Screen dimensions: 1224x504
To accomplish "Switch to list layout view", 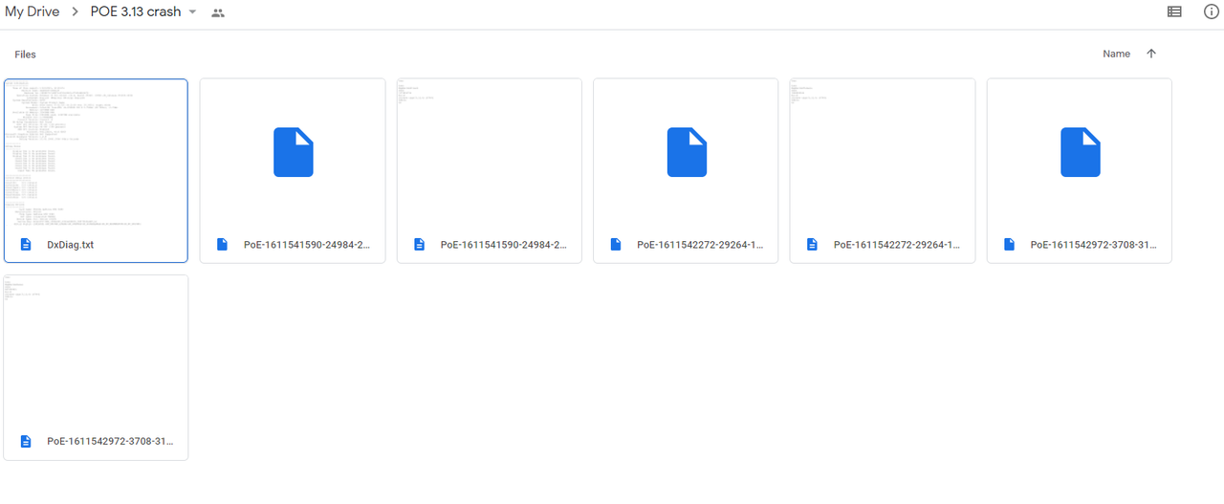I will pyautogui.click(x=1174, y=12).
